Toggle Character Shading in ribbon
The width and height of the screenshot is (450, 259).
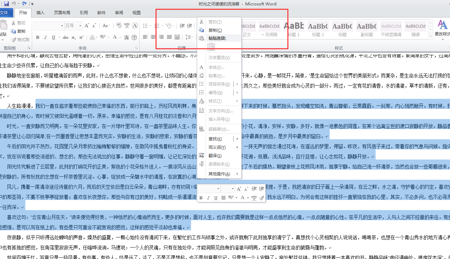(x=127, y=37)
